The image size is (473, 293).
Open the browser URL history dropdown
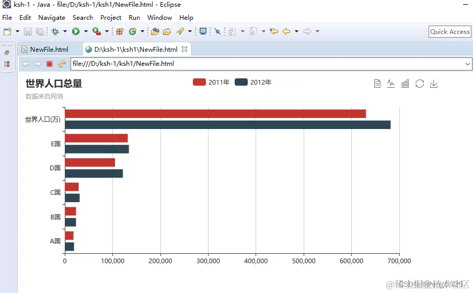tap(468, 64)
